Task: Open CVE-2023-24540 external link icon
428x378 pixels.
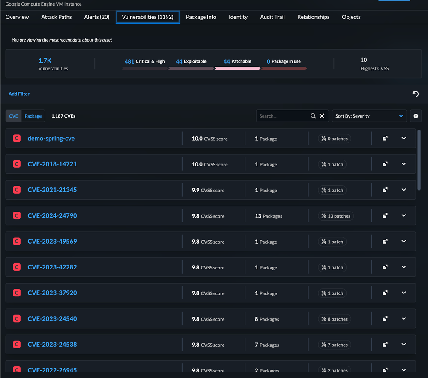Action: [385, 319]
